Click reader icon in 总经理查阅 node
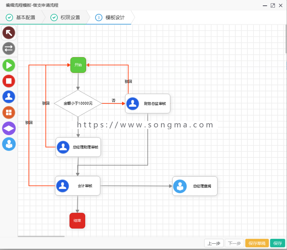 pos(180,186)
